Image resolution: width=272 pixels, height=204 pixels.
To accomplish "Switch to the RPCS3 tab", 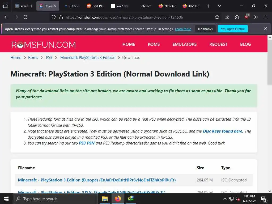I will pos(72,6).
